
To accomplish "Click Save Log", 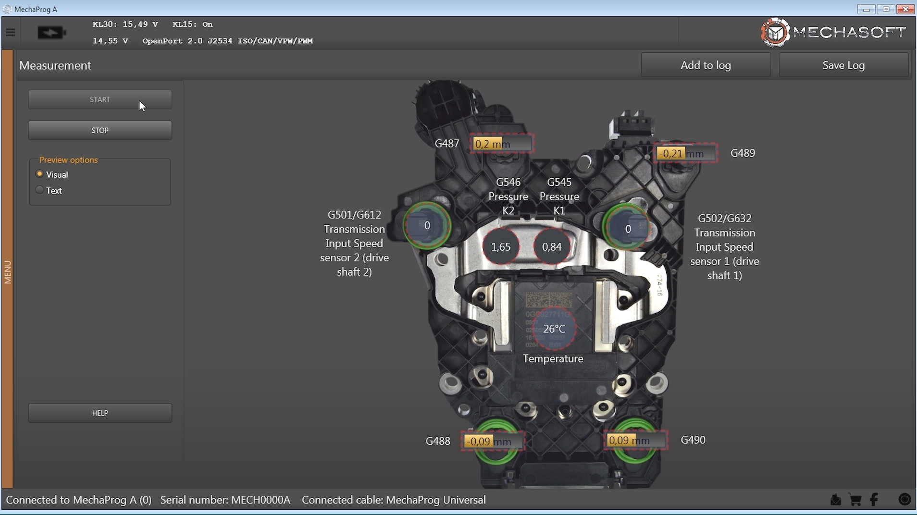I will coord(843,65).
